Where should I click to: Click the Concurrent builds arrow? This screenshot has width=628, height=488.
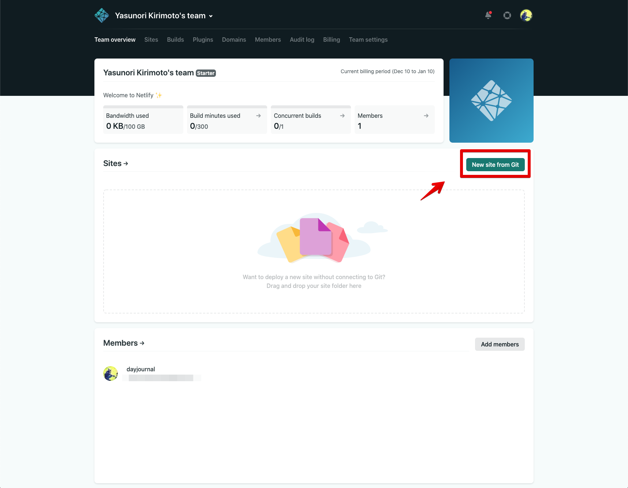342,116
